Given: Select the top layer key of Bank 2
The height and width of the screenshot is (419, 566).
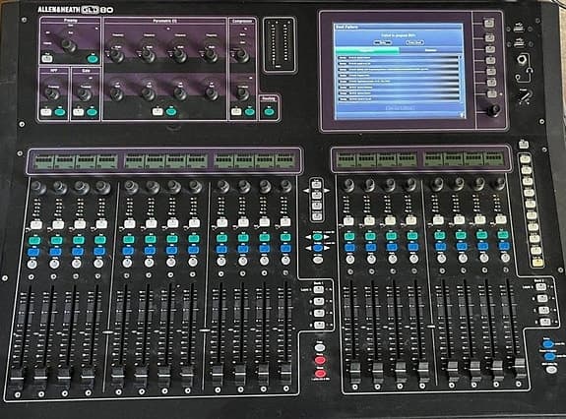Looking at the screenshot, I should [540, 287].
